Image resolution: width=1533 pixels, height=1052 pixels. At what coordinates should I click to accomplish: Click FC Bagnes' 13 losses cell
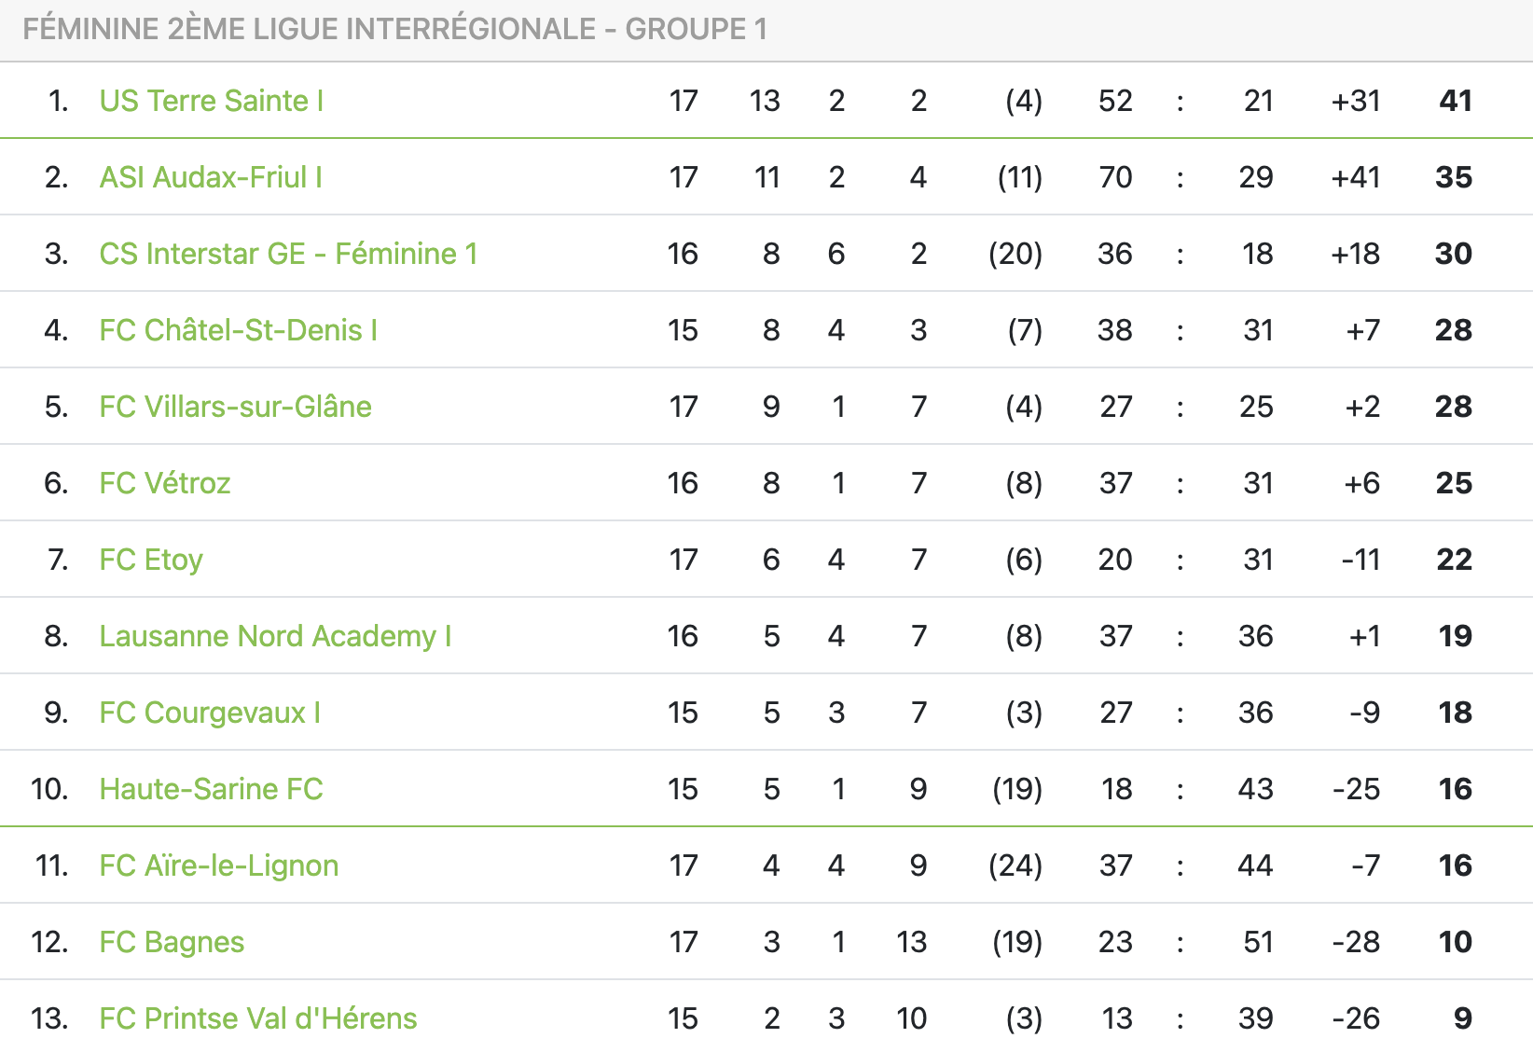(911, 942)
